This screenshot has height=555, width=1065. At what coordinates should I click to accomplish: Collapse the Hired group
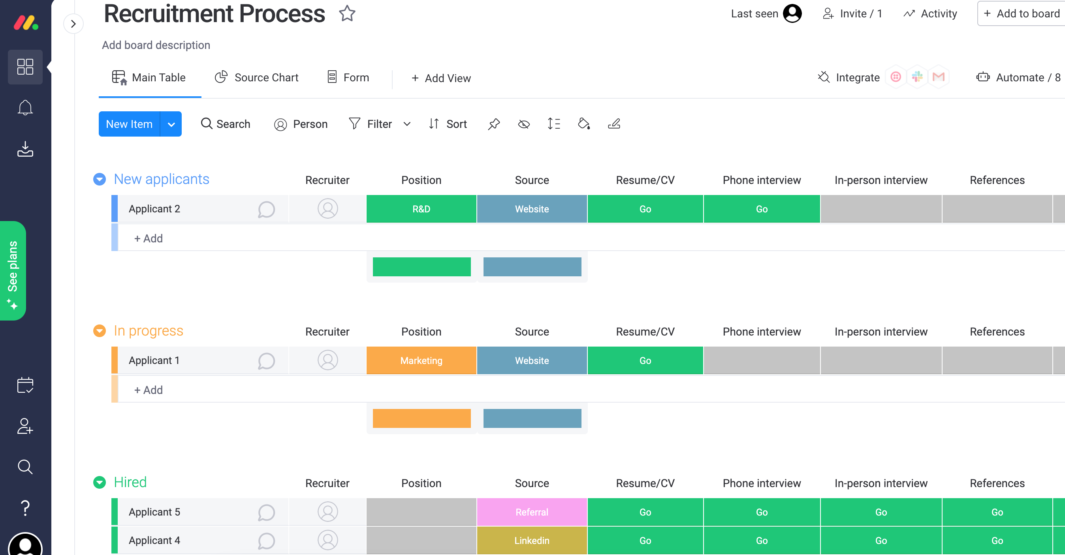[x=99, y=482]
